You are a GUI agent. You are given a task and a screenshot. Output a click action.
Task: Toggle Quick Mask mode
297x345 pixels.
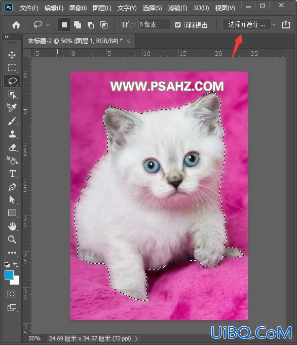click(12, 294)
